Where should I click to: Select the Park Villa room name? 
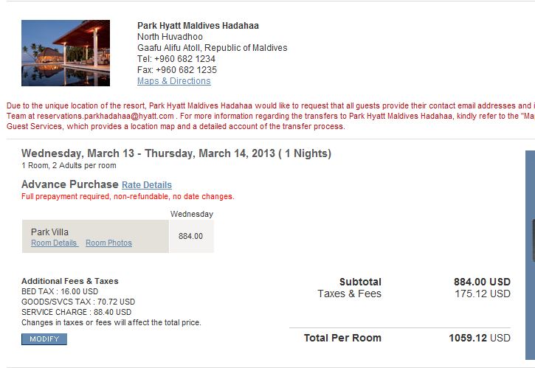pyautogui.click(x=49, y=232)
